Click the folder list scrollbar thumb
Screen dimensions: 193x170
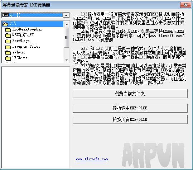point(67,38)
